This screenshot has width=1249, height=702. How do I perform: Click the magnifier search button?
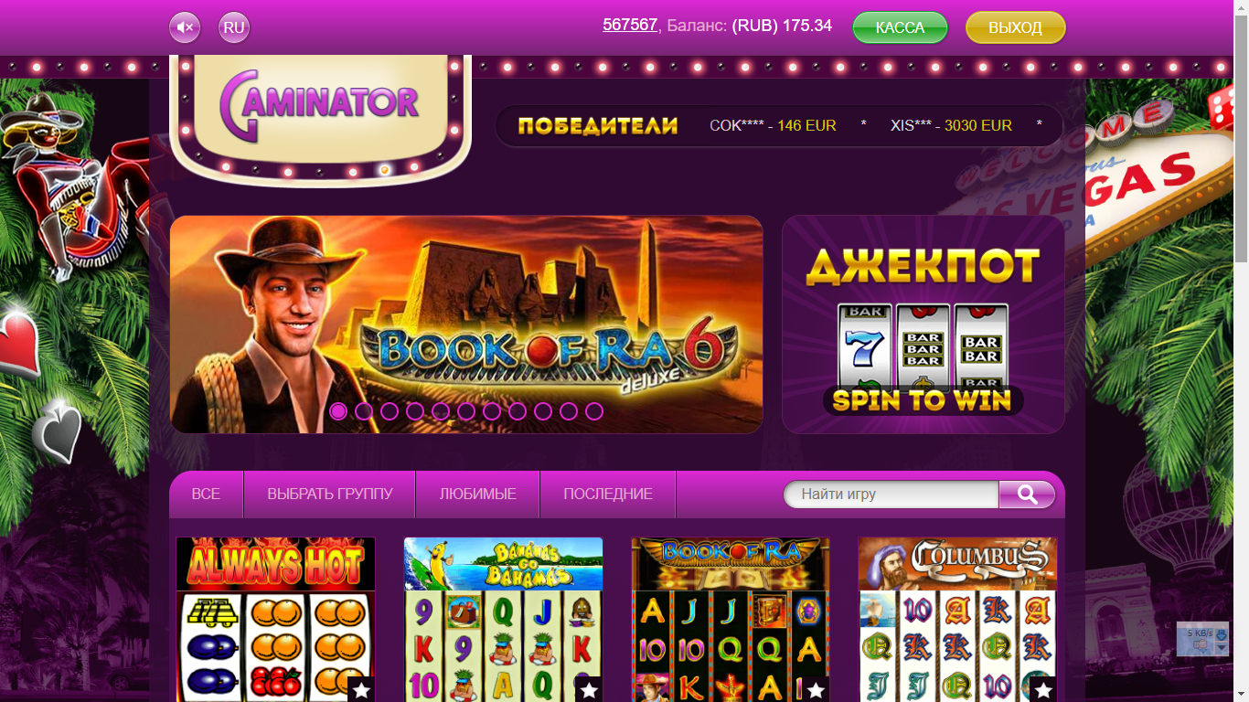point(1027,495)
